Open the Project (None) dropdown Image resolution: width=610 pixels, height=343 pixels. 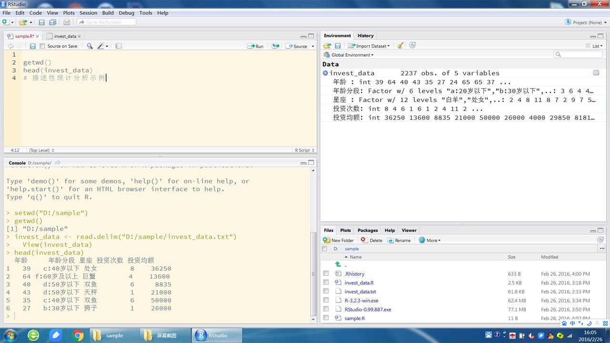click(x=585, y=22)
